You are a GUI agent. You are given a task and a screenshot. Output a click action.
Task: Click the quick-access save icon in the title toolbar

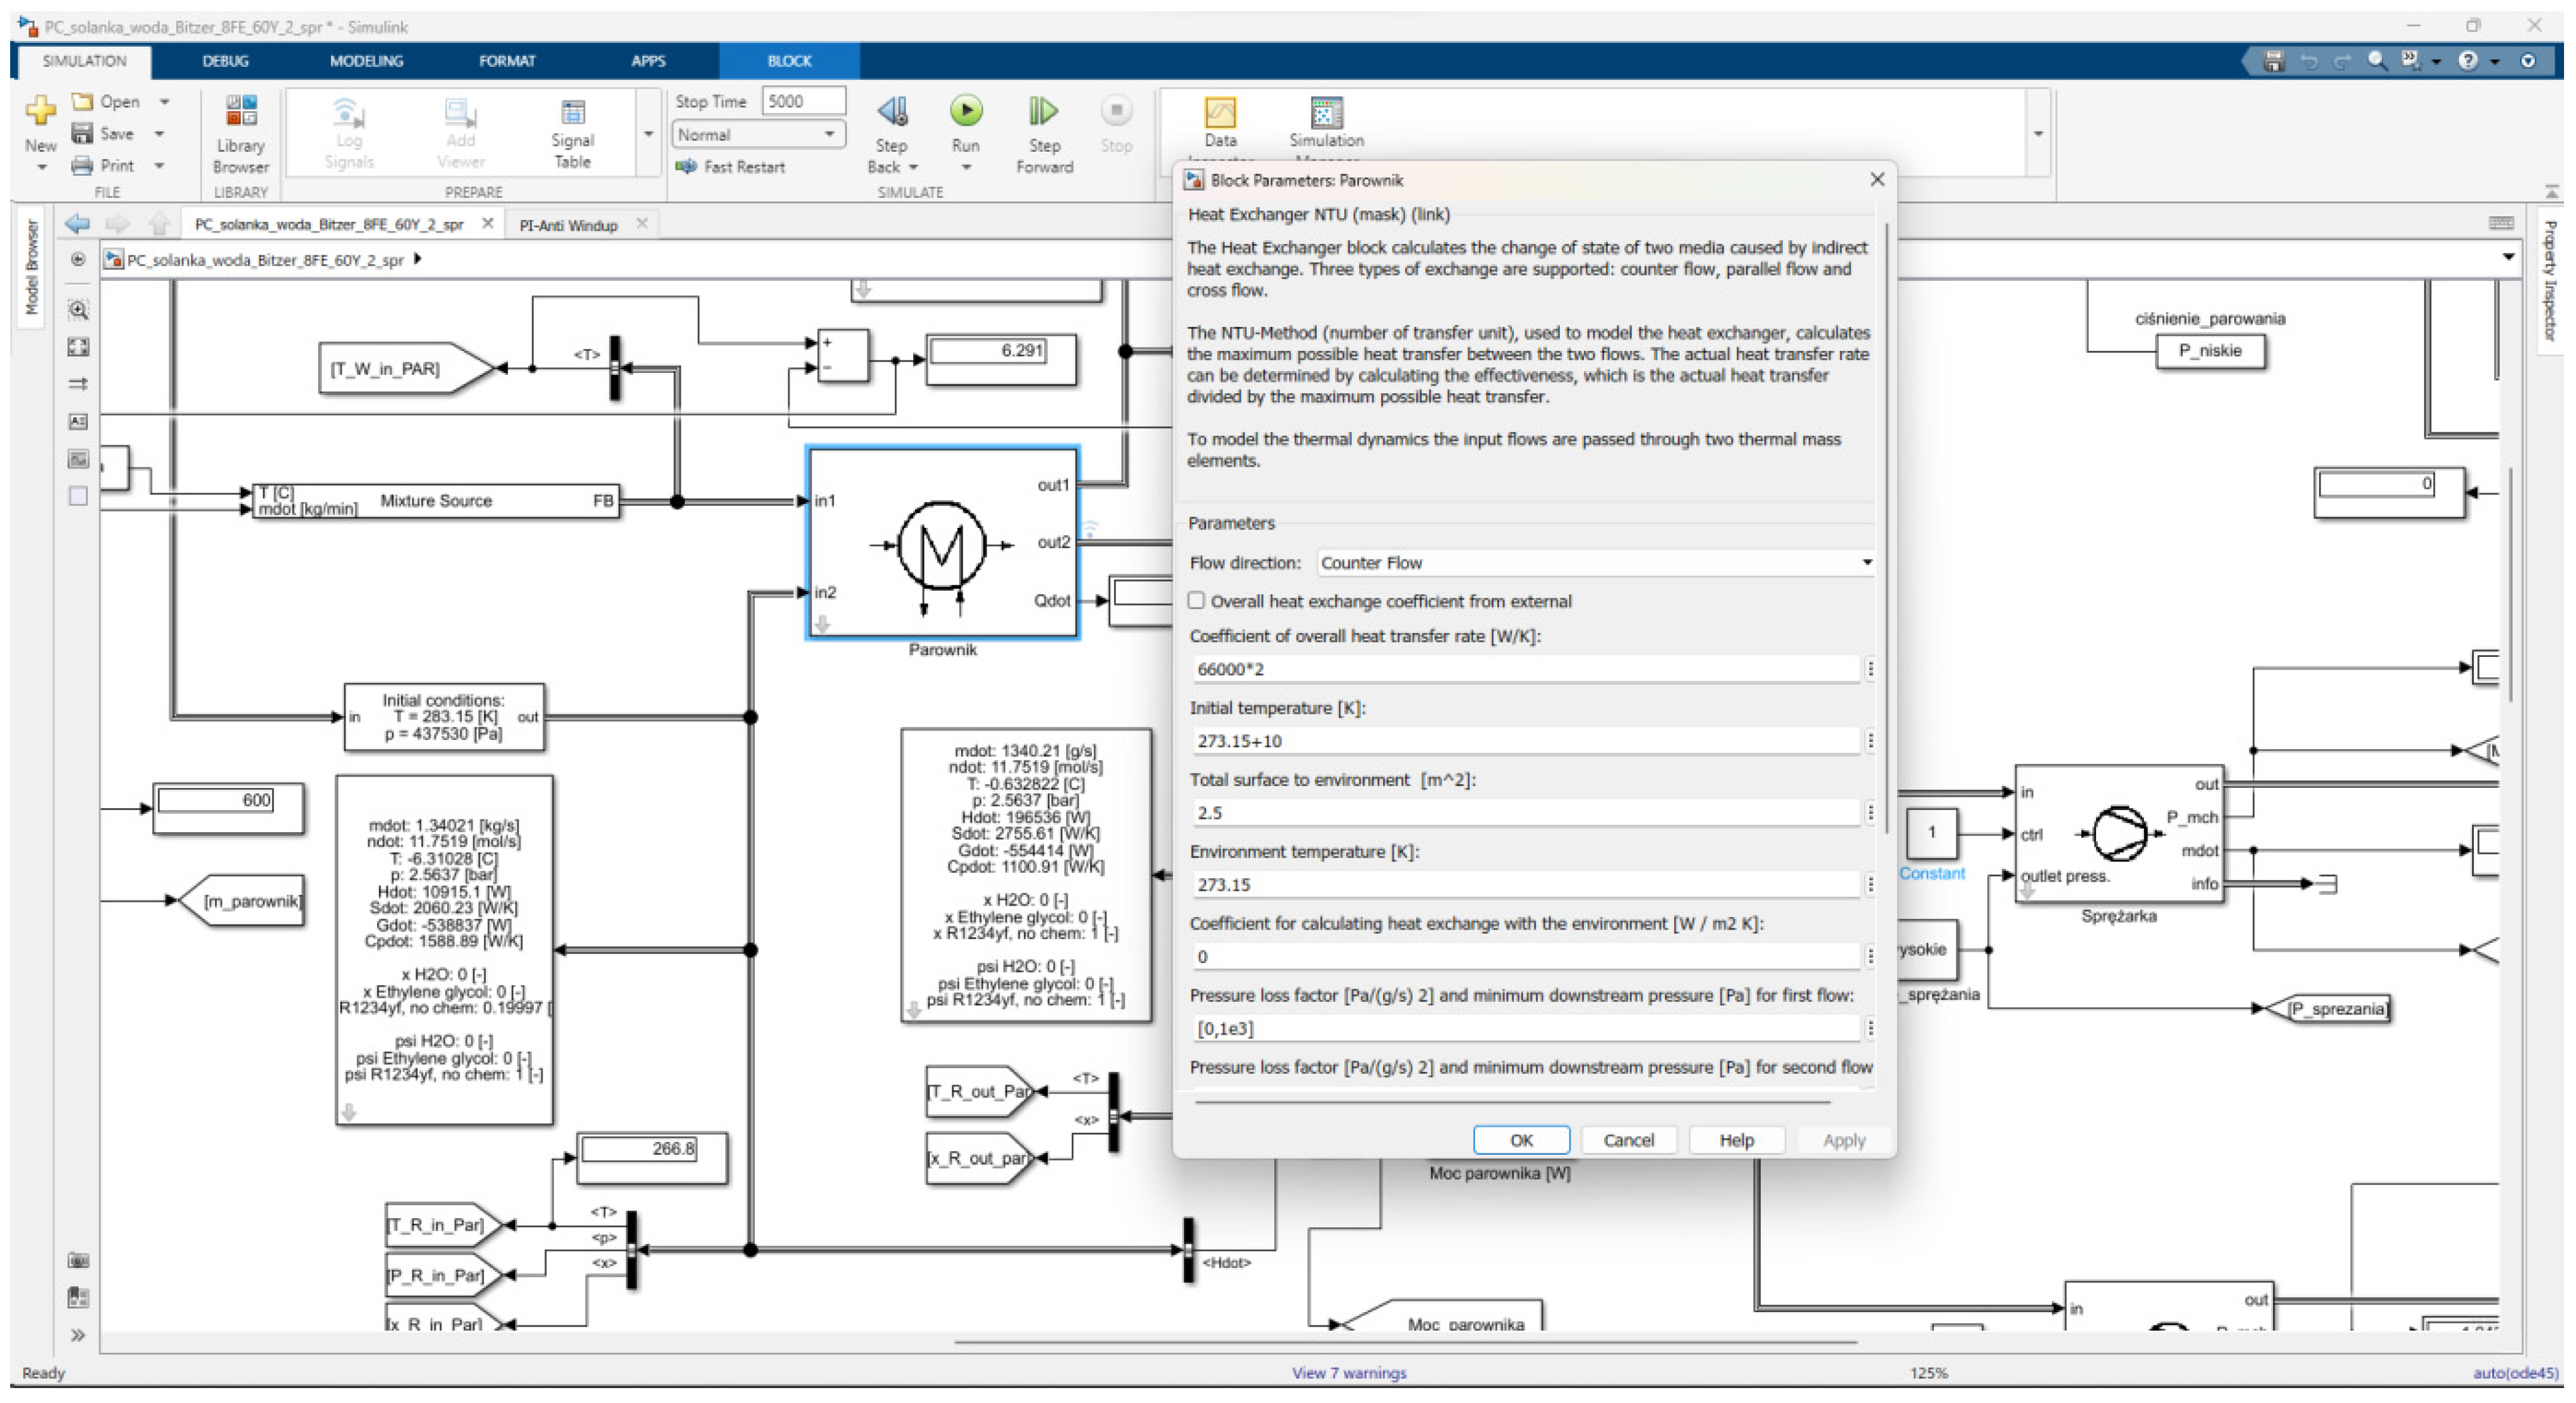point(2273,61)
